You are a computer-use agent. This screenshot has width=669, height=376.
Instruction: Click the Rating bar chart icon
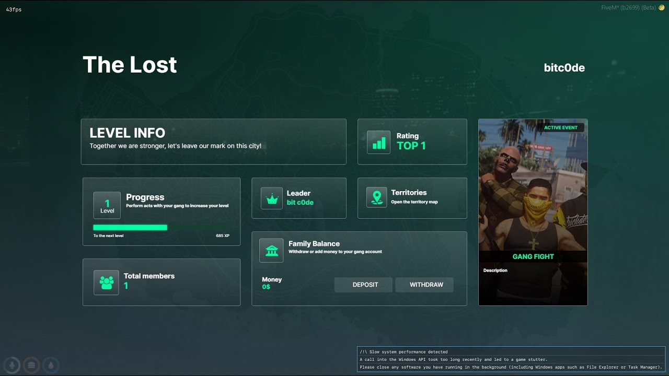pos(378,142)
